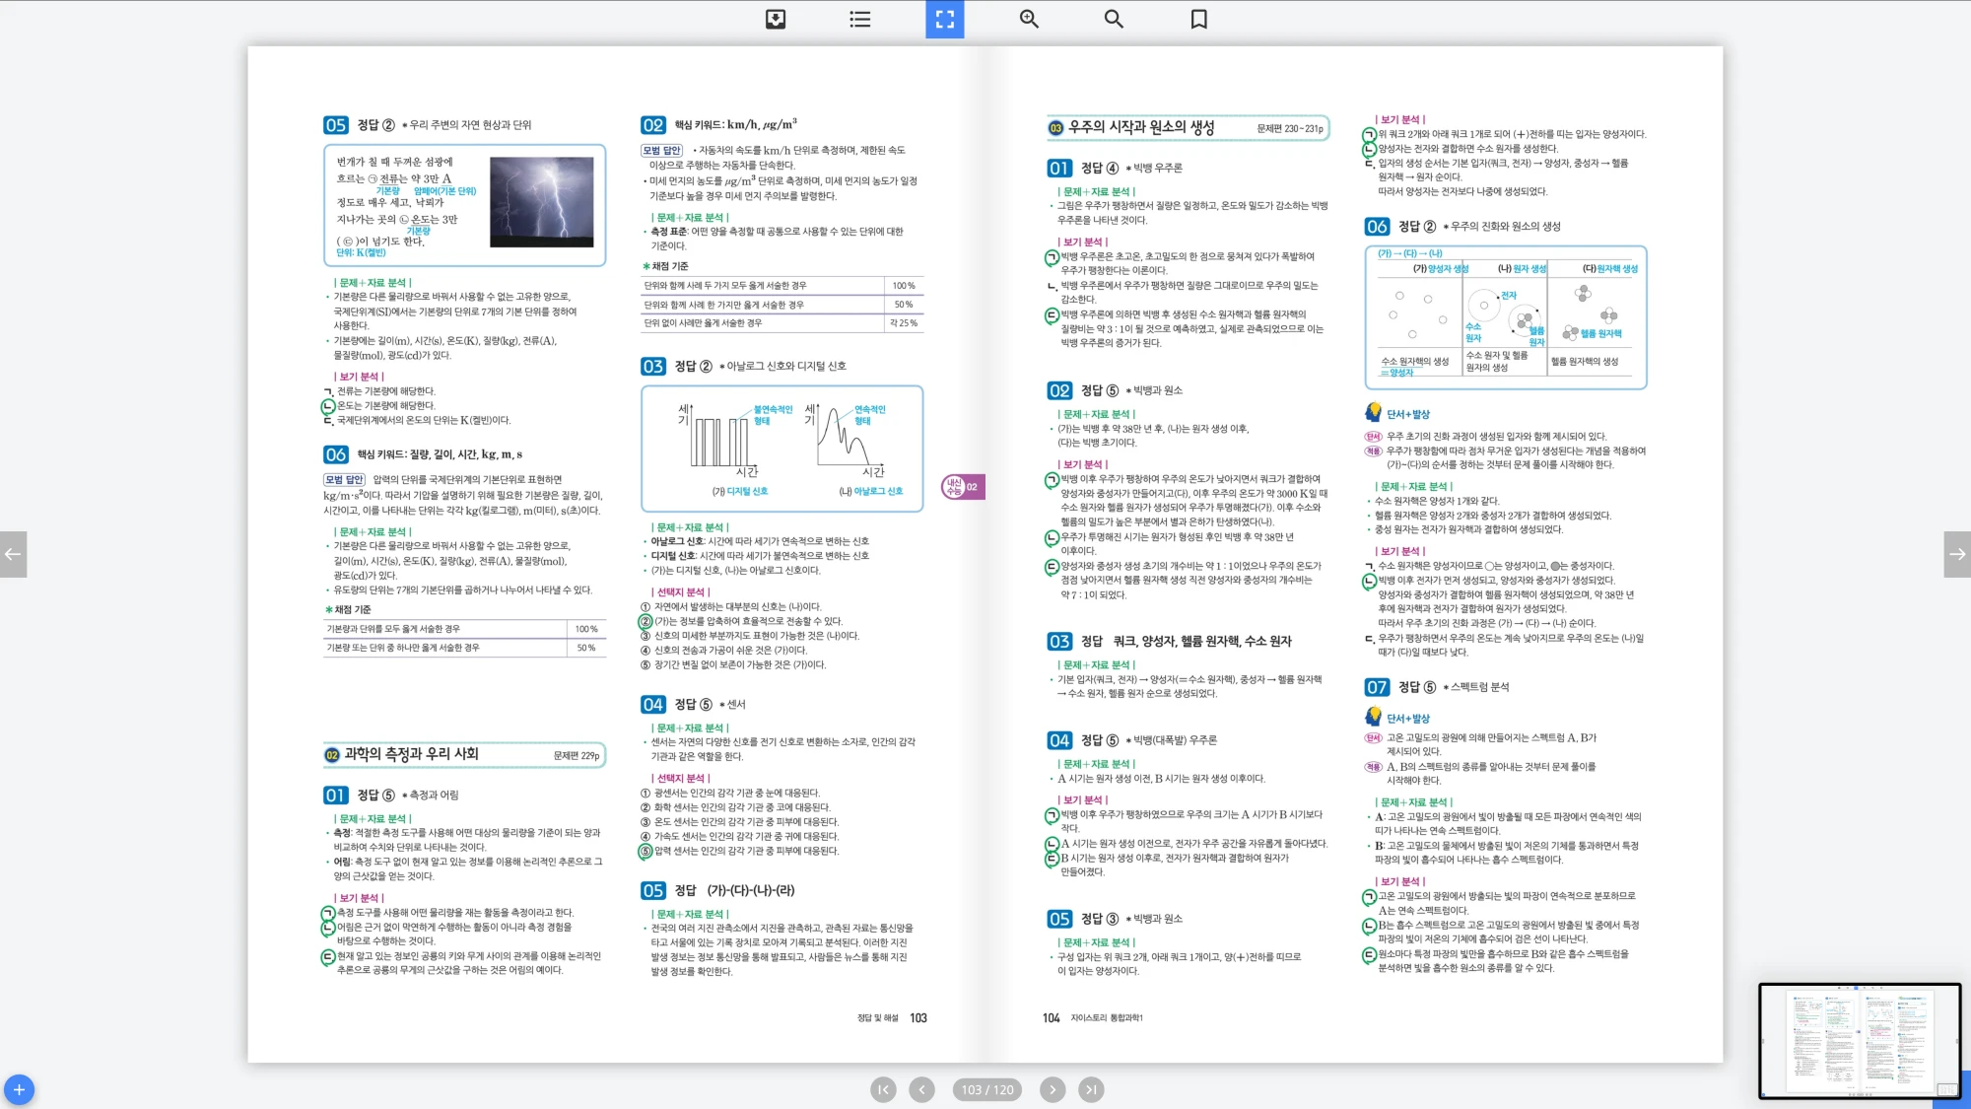Go to the previous page with bottom arrow
1971x1109 pixels.
pyautogui.click(x=921, y=1089)
